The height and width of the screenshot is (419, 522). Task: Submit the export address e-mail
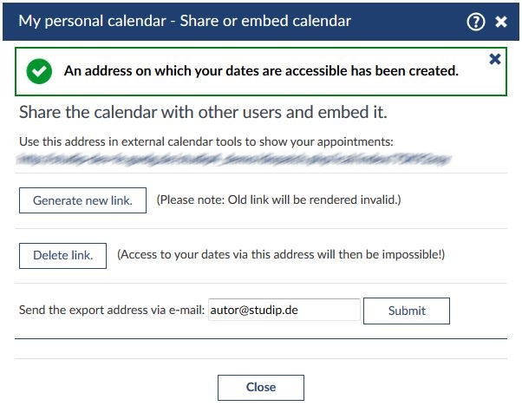point(407,311)
